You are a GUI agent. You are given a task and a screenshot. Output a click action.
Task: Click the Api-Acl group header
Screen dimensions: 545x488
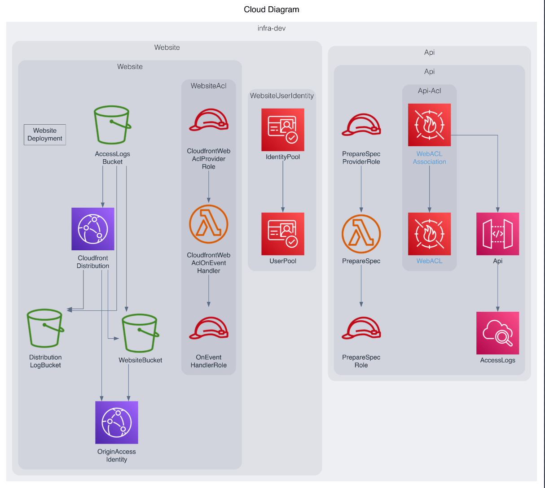click(x=429, y=91)
